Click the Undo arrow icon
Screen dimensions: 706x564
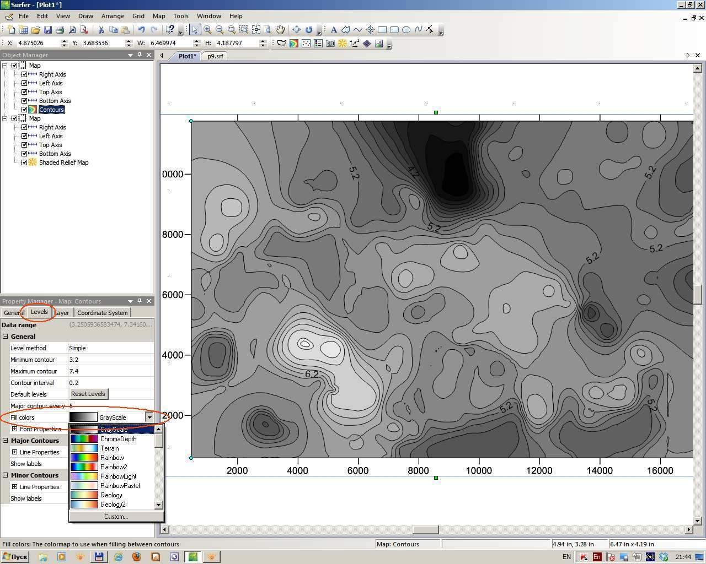point(141,30)
